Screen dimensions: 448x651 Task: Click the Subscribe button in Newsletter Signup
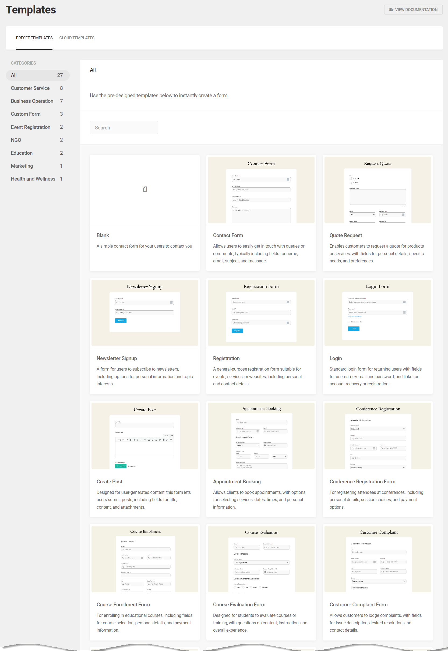point(121,320)
